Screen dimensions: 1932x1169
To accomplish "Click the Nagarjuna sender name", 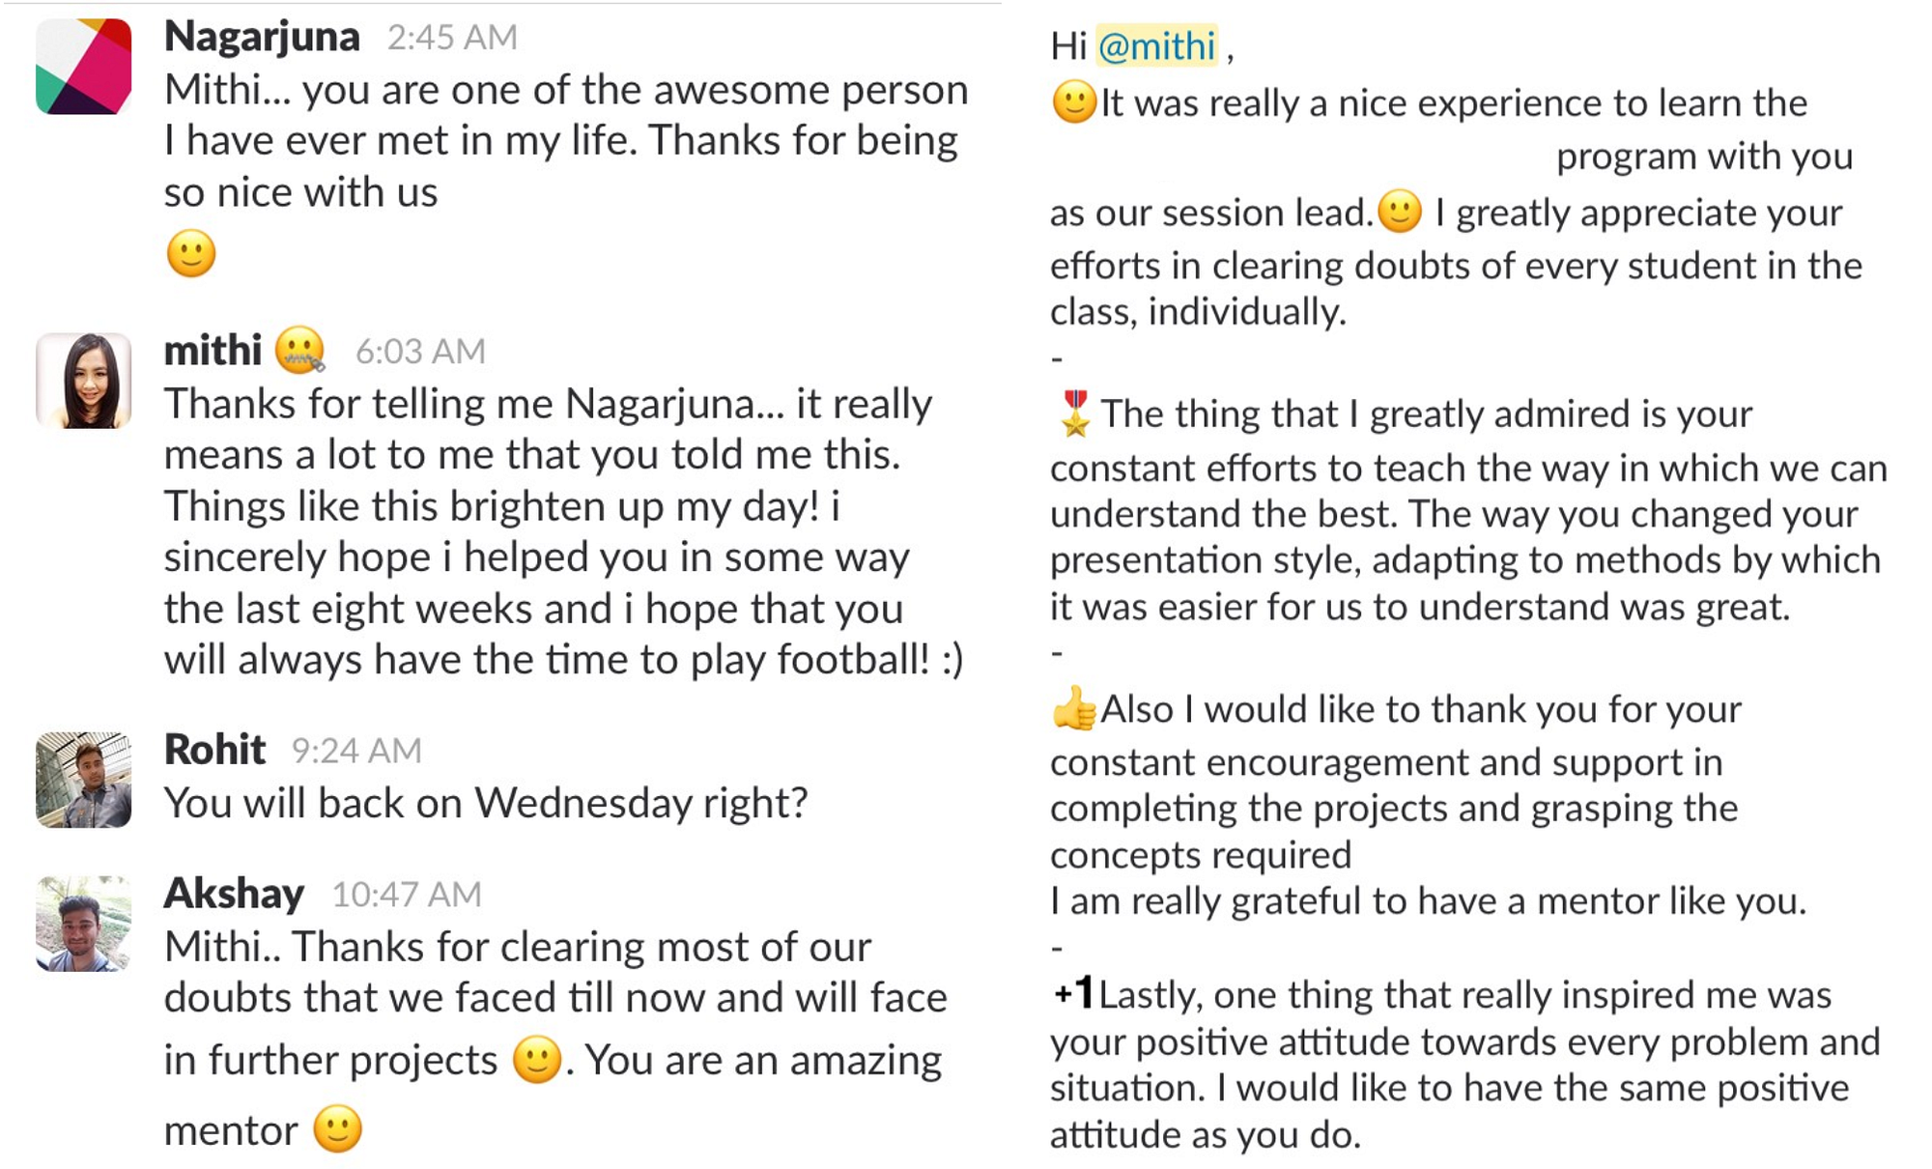I will pyautogui.click(x=262, y=37).
